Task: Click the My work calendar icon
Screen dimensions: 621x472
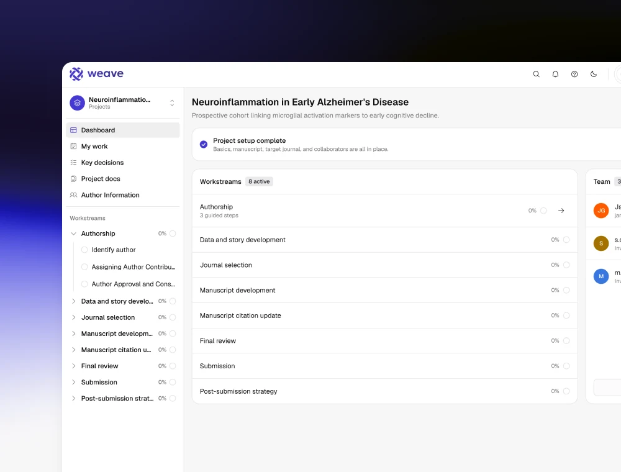Action: click(x=73, y=147)
